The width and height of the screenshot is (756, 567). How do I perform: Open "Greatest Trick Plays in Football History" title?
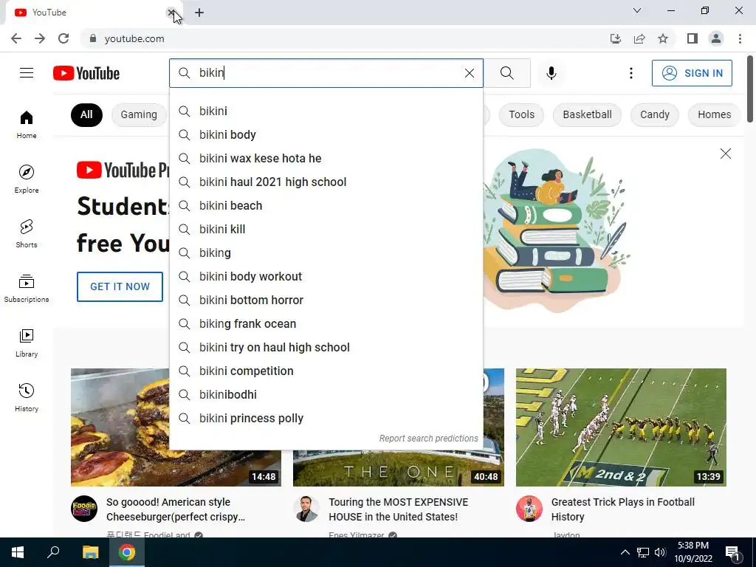tap(623, 509)
